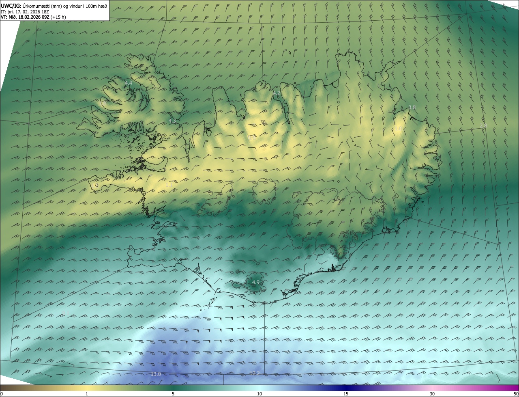519x397 pixels.
Task: Click the 4.2 value on the north coast
Action: click(x=277, y=93)
